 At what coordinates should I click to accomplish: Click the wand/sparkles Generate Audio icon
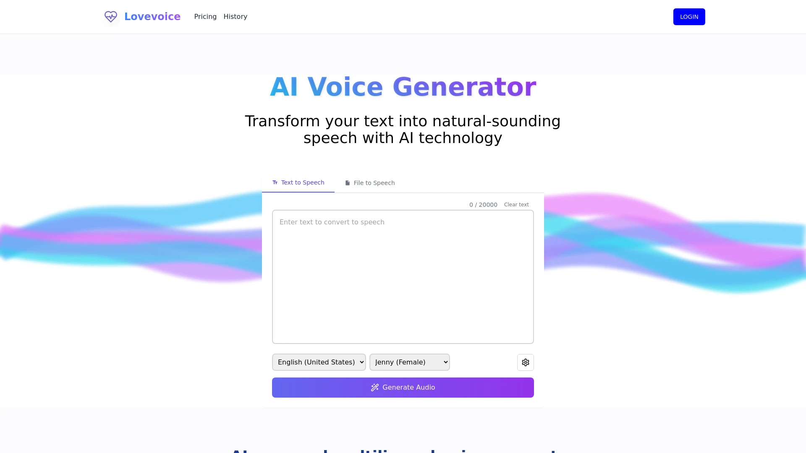(374, 387)
